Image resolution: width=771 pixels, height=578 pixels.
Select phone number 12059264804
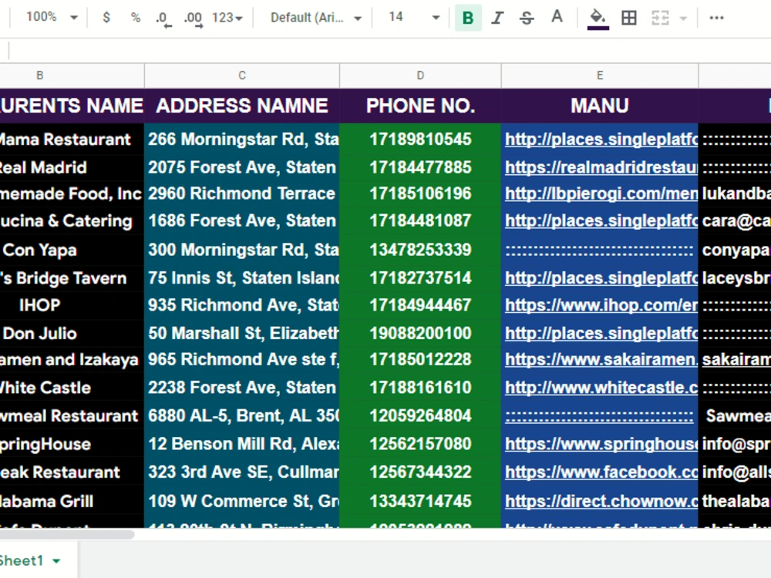pos(420,416)
